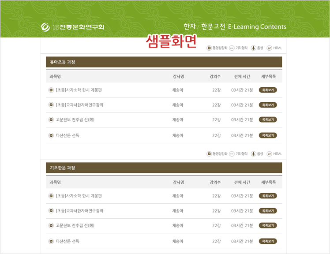Open 목록보기 for 고문진보 전후집 in 기초한문 과정
330x254 pixels.
[268, 226]
